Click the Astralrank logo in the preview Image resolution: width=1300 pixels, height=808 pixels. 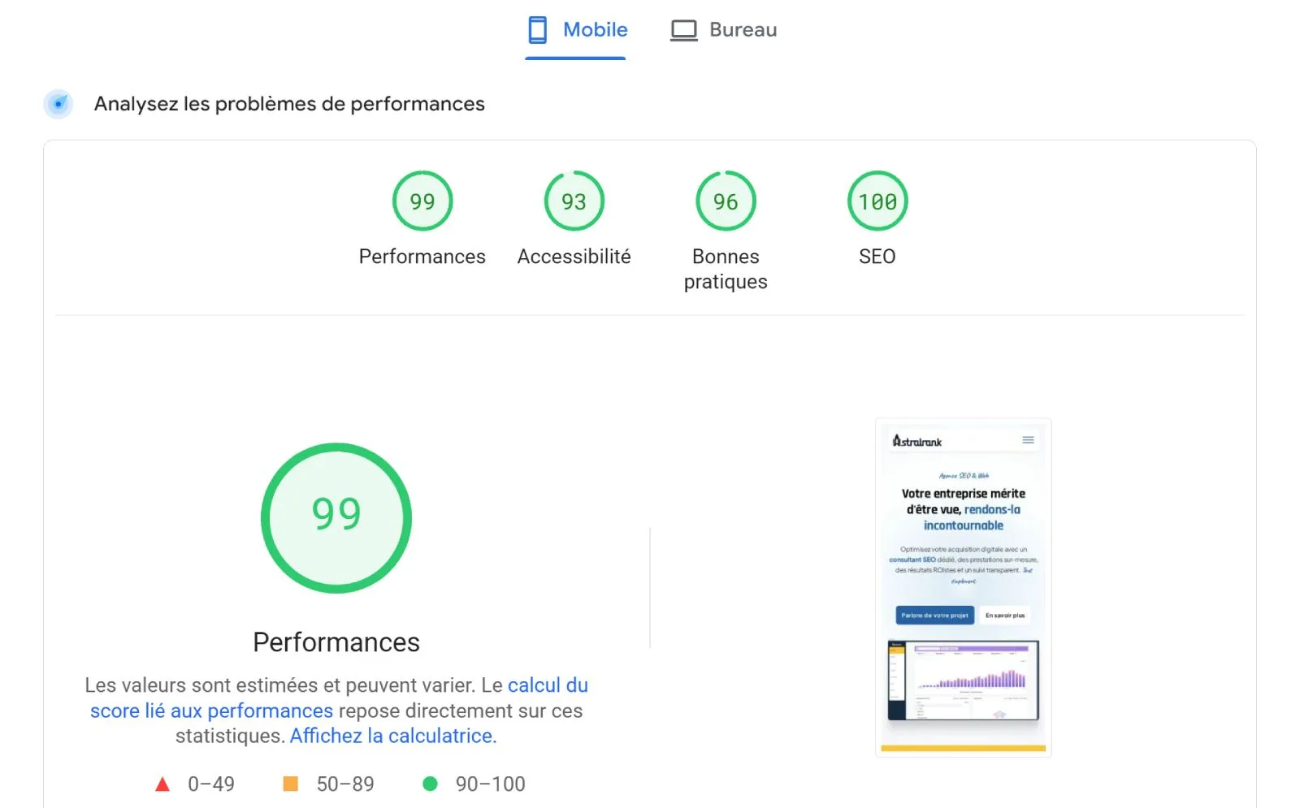click(916, 439)
